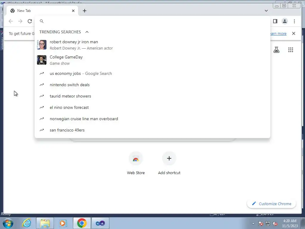The image size is (305, 229).
Task: Open the Web Store shortcut
Action: pos(136,163)
